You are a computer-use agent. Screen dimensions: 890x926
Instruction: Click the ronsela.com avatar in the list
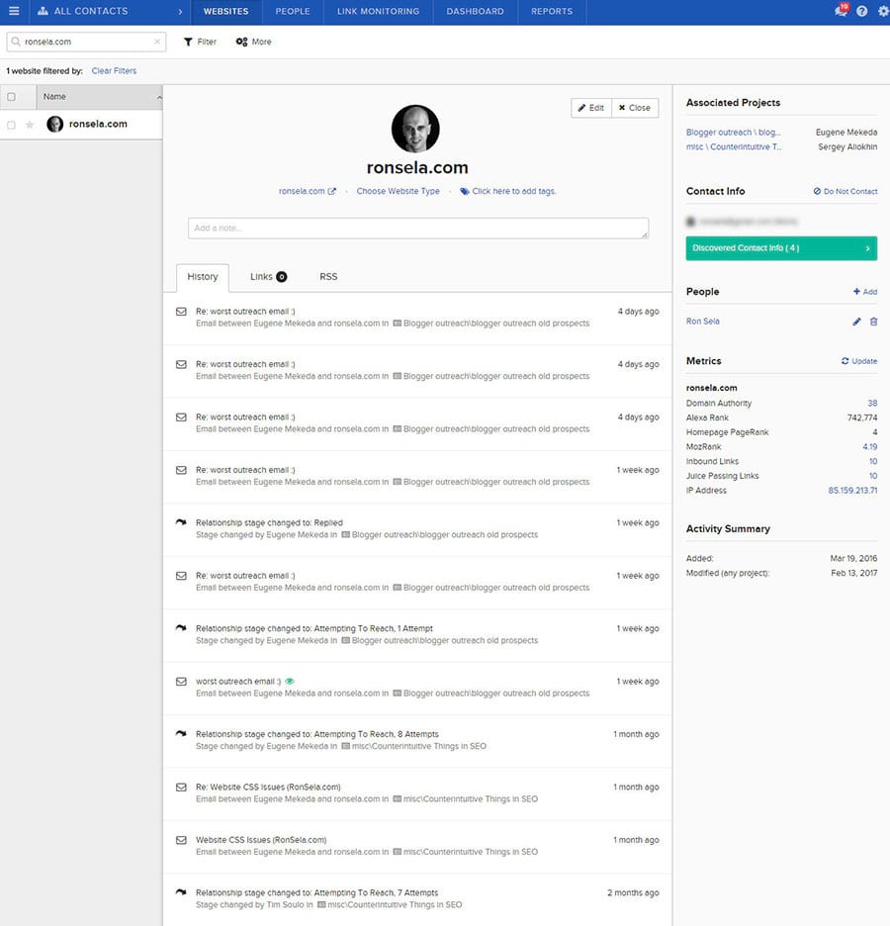point(55,124)
